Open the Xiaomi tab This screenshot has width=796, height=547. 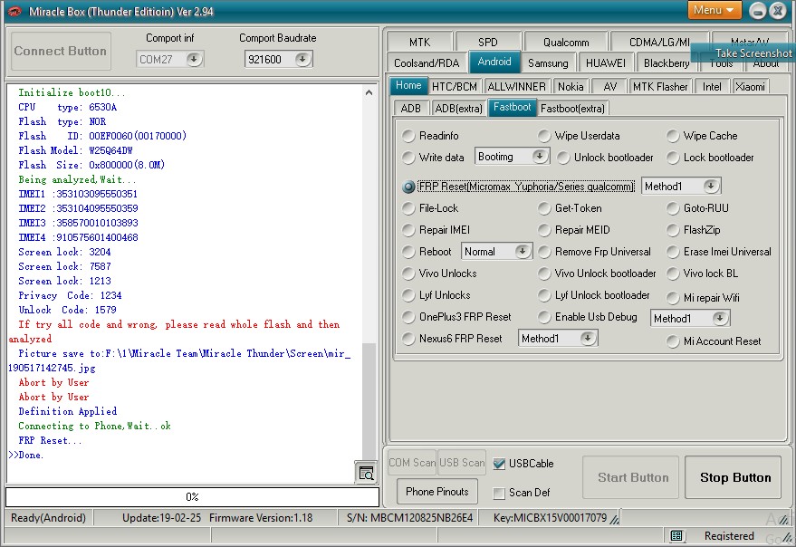(750, 86)
